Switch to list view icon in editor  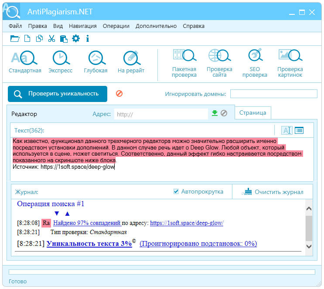tap(299, 130)
